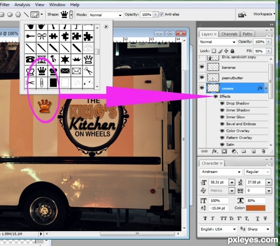Click the Faux Bold style button
Screen dimensions: 280x246
[205, 219]
